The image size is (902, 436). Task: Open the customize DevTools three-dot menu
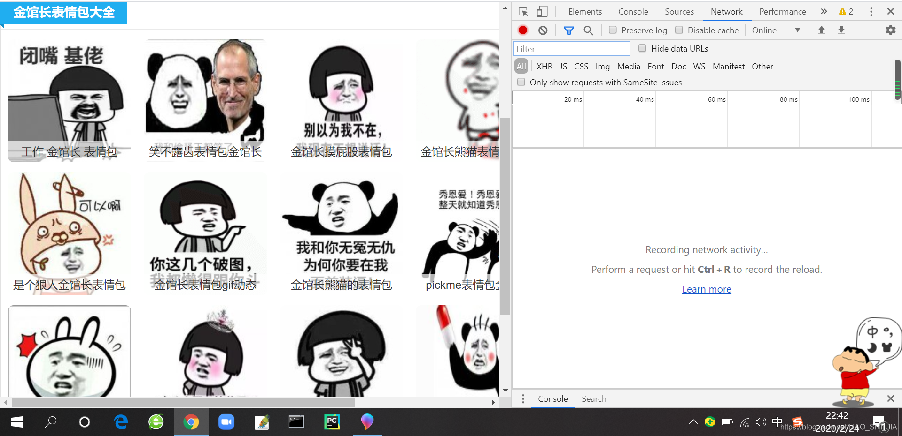click(871, 11)
